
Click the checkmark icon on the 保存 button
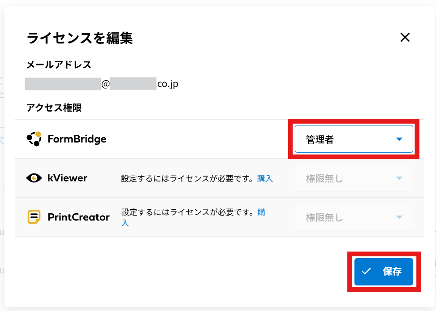point(367,271)
